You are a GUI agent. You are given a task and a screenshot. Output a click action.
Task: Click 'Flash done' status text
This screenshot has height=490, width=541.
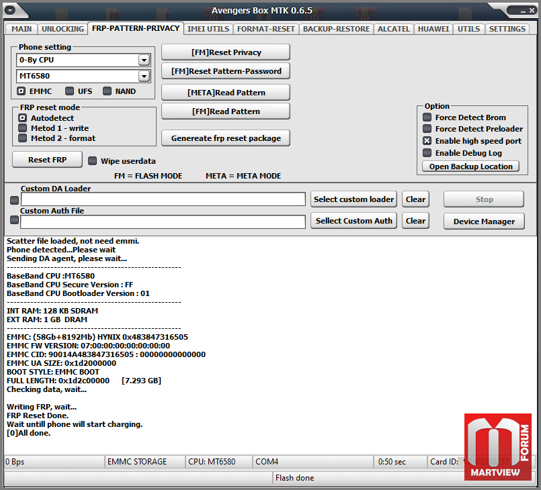[294, 478]
